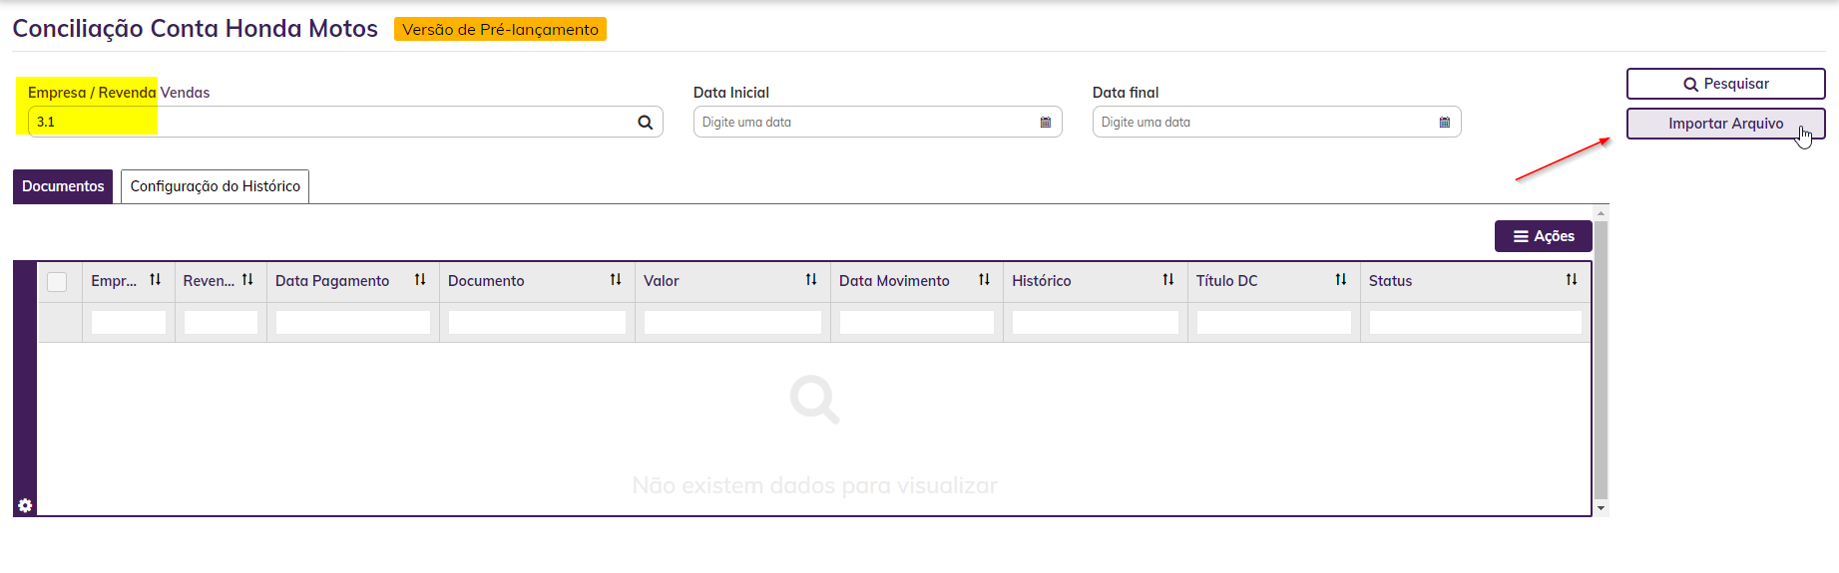Click the Empresa / Revenda search magnifier icon
This screenshot has width=1839, height=573.
(x=646, y=123)
